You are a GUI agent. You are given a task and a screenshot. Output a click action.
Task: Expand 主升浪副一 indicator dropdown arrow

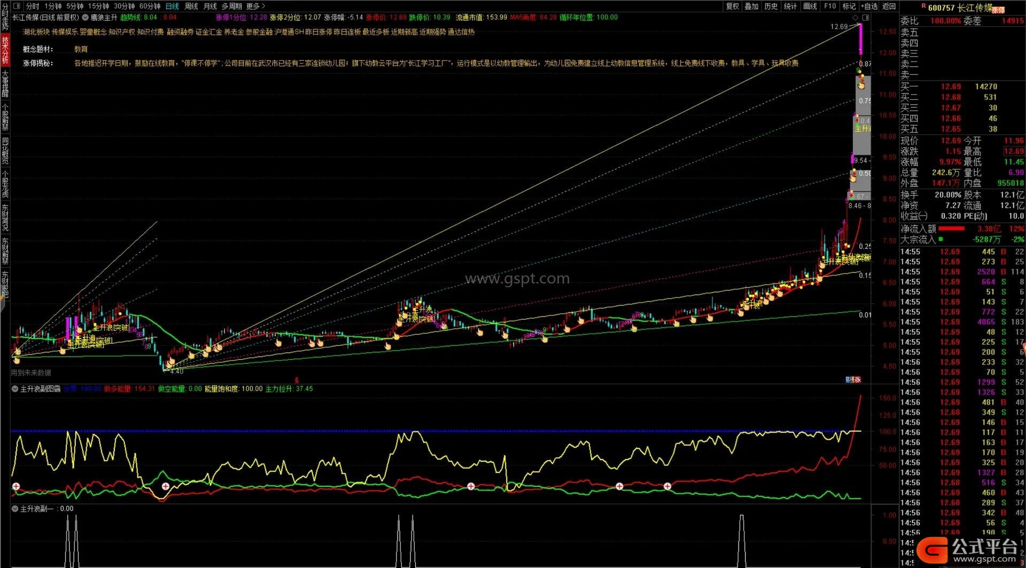15,509
